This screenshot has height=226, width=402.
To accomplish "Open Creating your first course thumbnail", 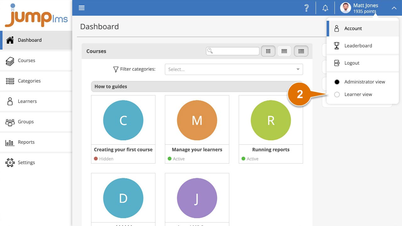I will [123, 120].
